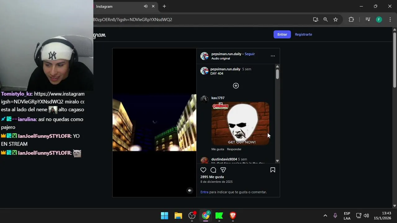Open the zoom magnifier icon in address bar

pos(326,20)
